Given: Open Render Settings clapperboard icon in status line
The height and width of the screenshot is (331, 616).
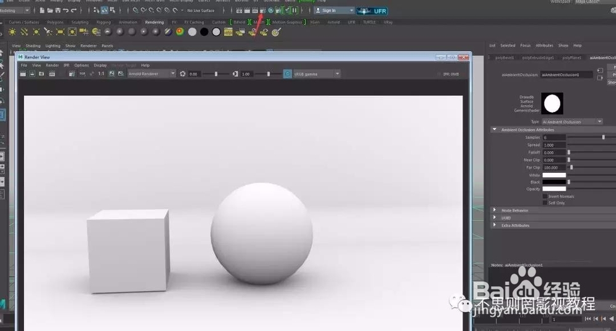Looking at the screenshot, I should click(263, 10).
